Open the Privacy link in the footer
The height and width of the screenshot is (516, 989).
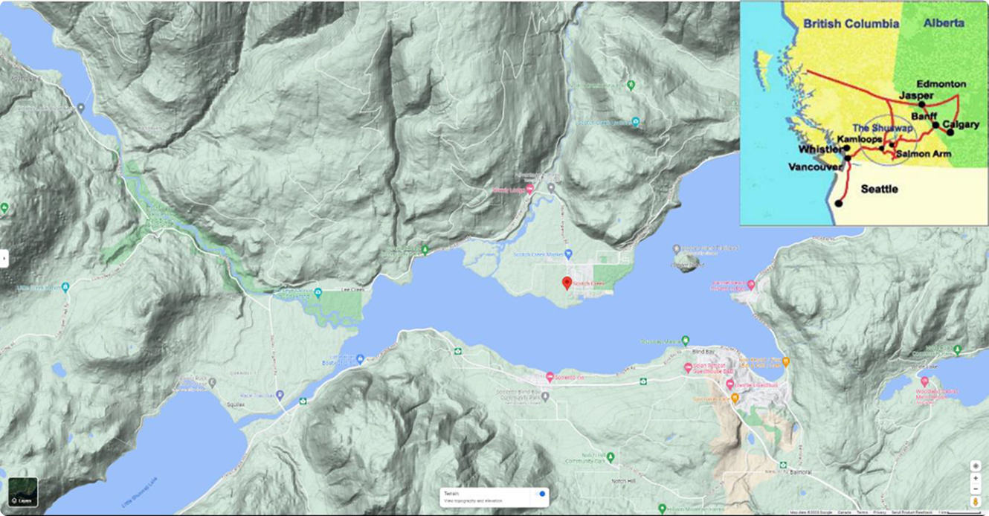[880, 512]
